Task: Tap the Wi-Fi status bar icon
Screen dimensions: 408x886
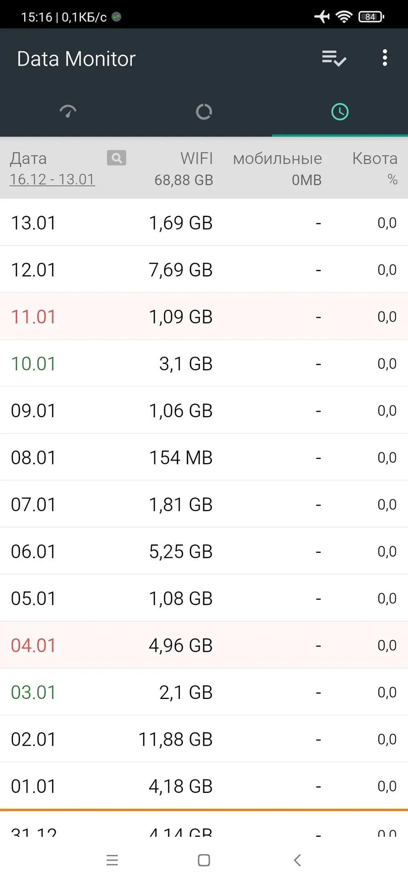Action: coord(344,17)
